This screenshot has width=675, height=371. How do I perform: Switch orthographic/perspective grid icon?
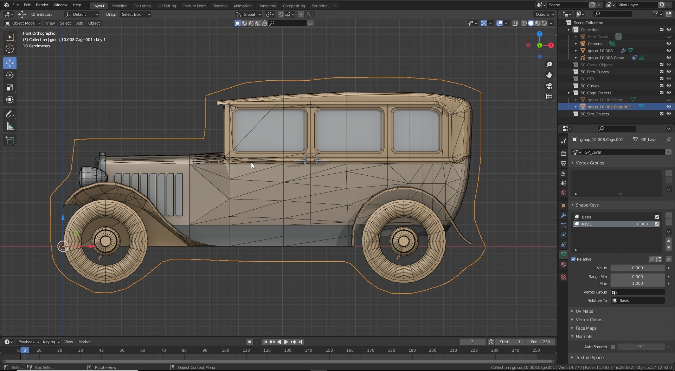[549, 96]
